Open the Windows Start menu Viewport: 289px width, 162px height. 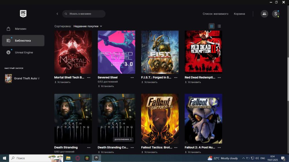pos(4,158)
